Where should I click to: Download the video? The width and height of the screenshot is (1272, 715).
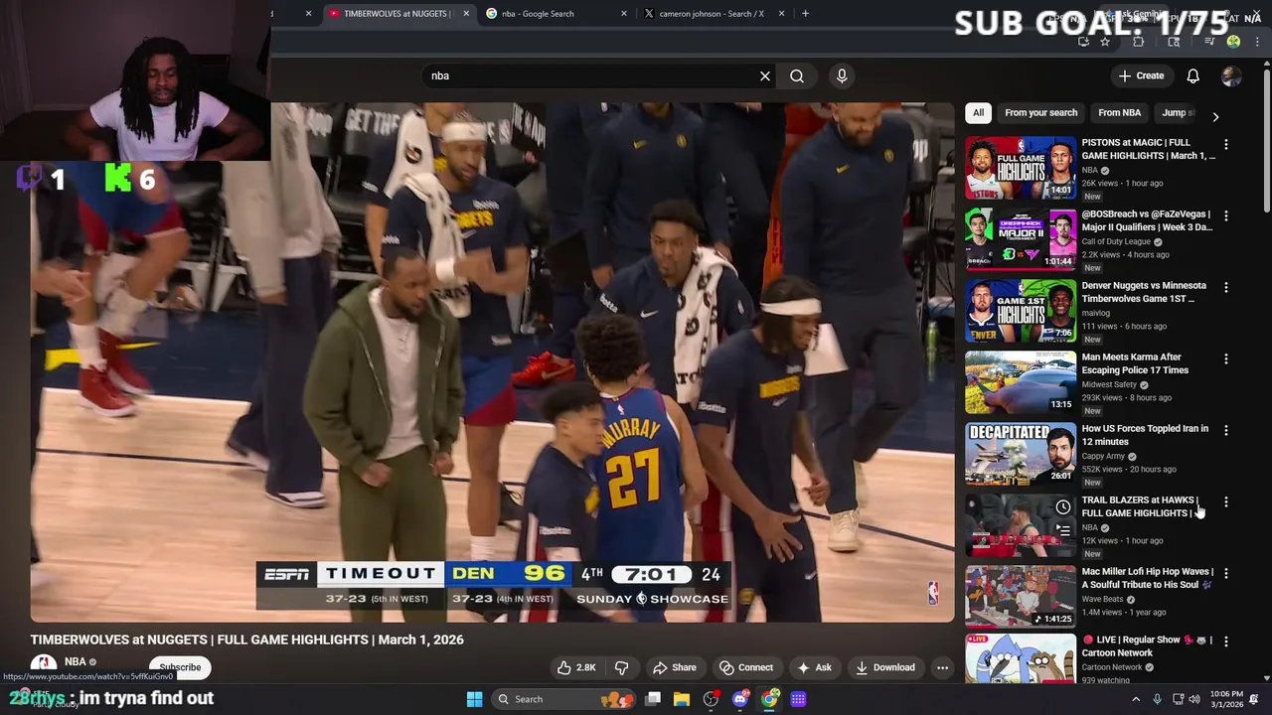pos(884,667)
